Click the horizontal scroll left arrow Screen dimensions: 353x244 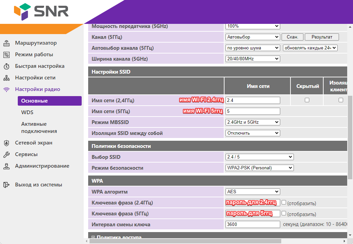tap(87, 241)
